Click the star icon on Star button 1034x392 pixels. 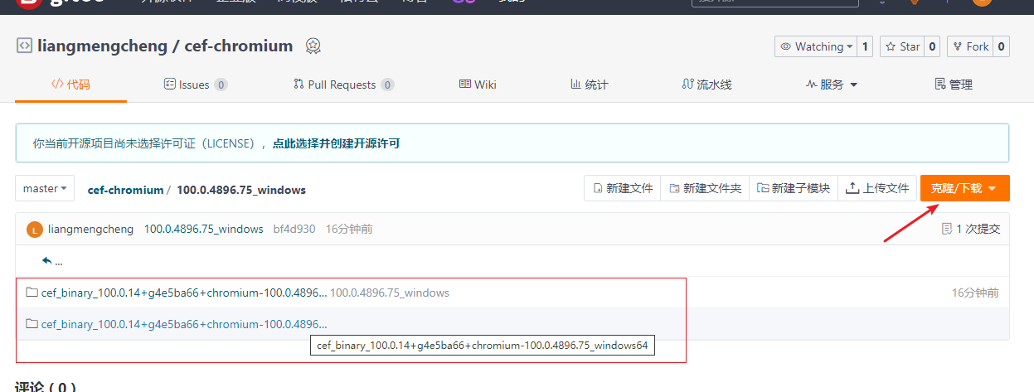[891, 47]
